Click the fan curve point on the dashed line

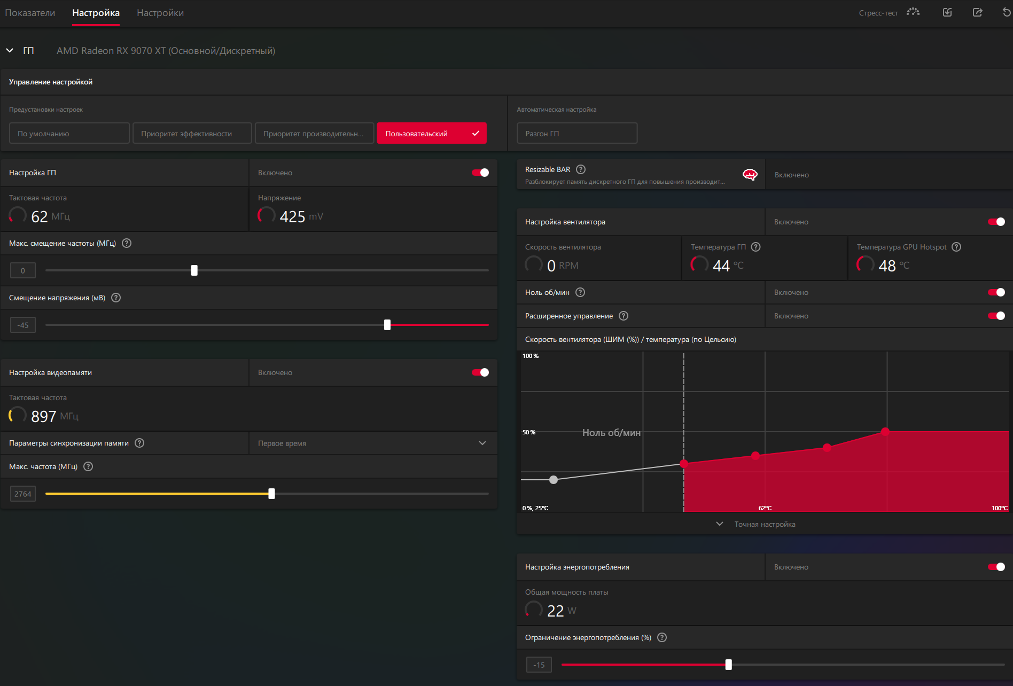[x=684, y=464]
